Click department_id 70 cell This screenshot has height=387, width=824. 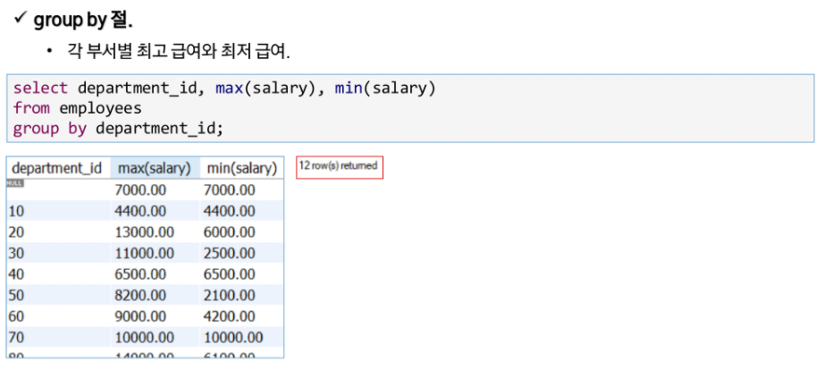coord(58,337)
